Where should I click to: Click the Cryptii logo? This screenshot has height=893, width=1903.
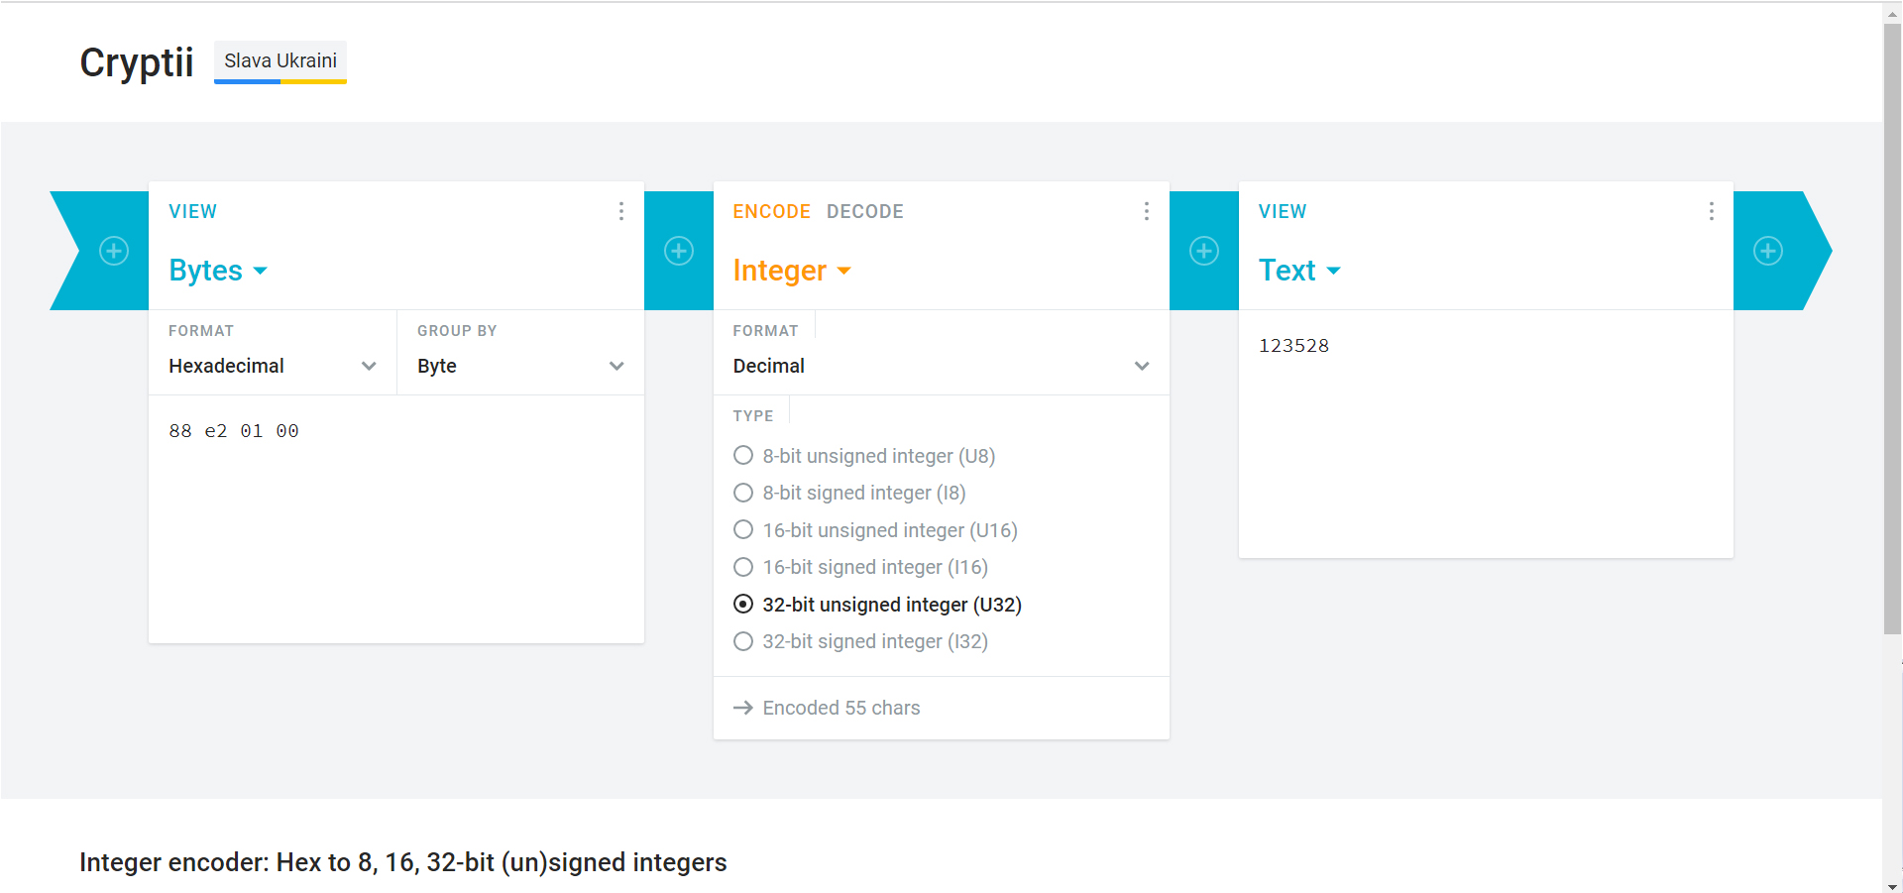(137, 62)
